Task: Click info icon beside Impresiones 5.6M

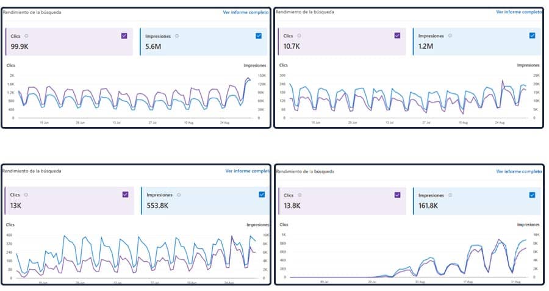Action: pos(177,36)
